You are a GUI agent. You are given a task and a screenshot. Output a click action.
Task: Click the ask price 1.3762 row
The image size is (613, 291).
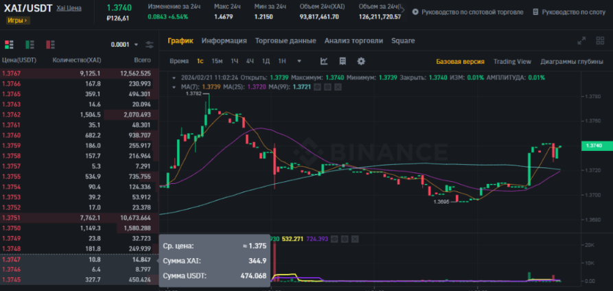click(80, 115)
